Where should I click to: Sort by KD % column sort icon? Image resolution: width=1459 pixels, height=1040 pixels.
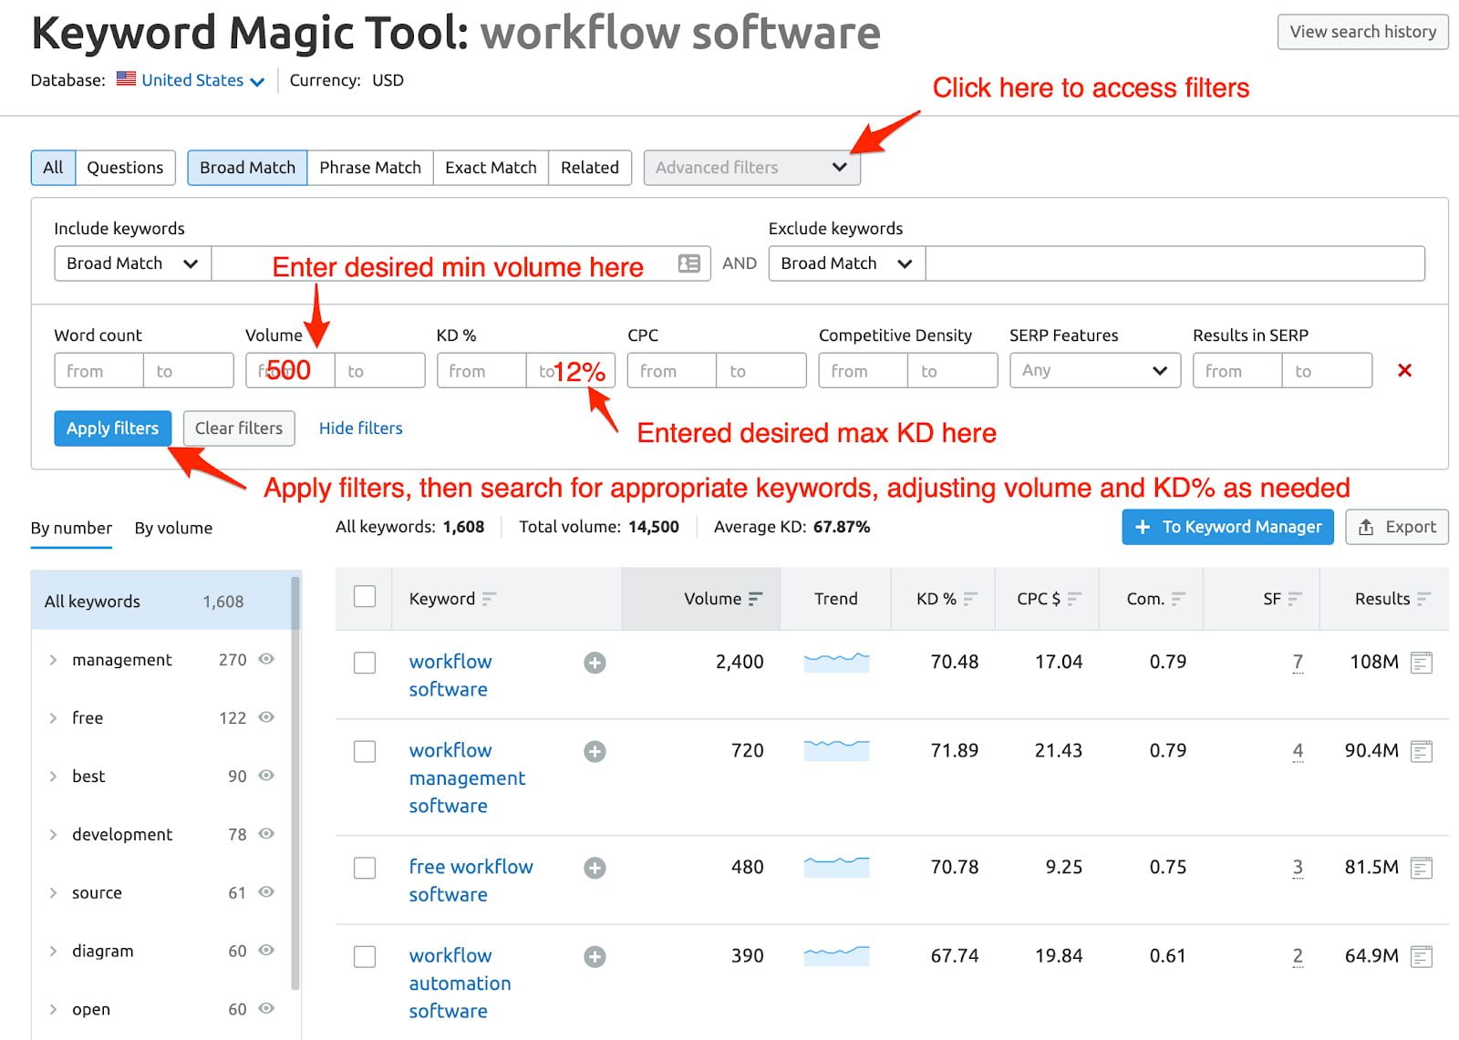(x=970, y=599)
